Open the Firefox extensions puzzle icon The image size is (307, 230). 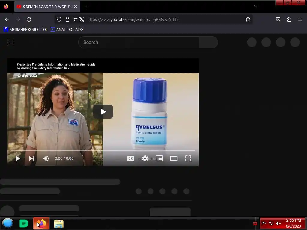tap(289, 19)
